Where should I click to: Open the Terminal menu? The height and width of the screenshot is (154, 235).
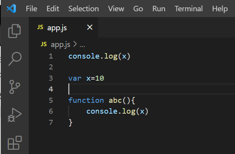(x=189, y=9)
